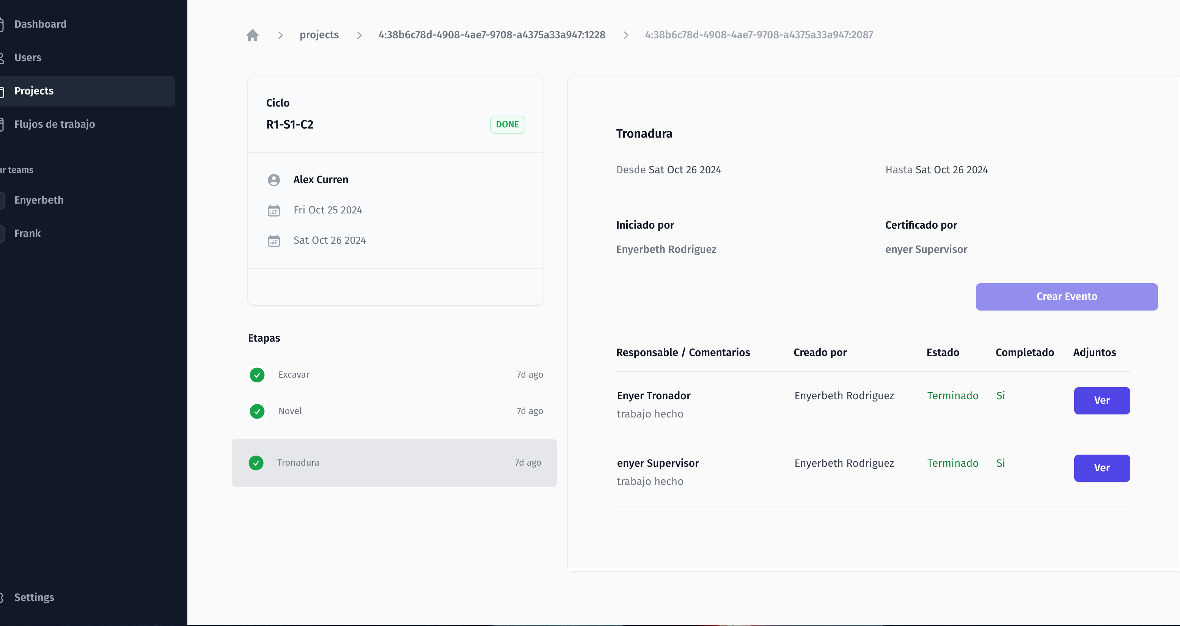
Task: Click the home icon in breadcrumb
Action: pos(253,35)
